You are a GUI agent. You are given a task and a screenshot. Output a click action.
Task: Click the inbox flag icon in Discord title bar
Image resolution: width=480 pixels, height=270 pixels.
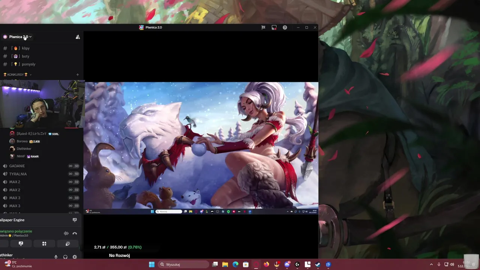(x=264, y=27)
